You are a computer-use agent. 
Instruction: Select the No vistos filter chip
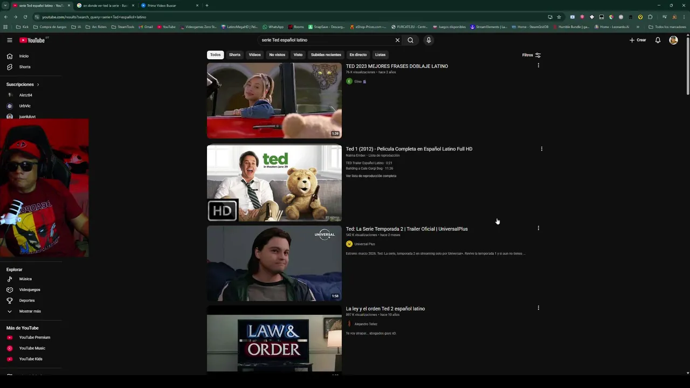point(277,54)
